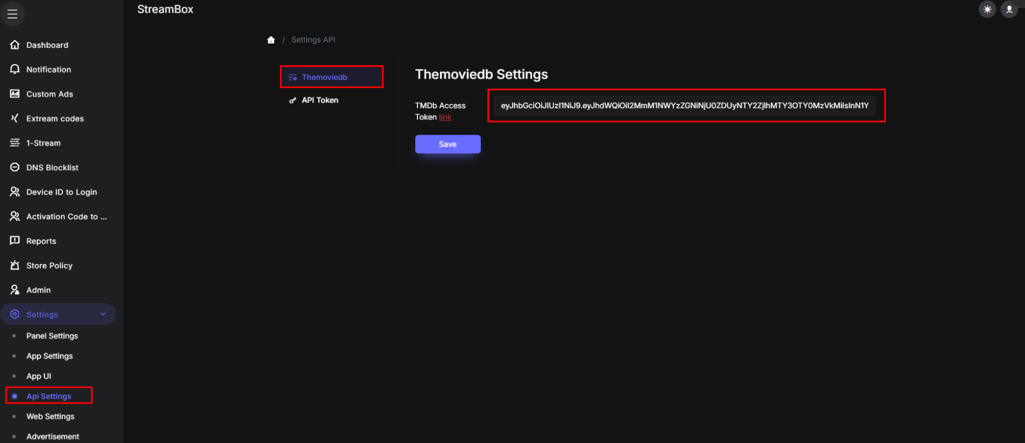Select Web Settings submenu item
The image size is (1025, 443).
tap(50, 416)
